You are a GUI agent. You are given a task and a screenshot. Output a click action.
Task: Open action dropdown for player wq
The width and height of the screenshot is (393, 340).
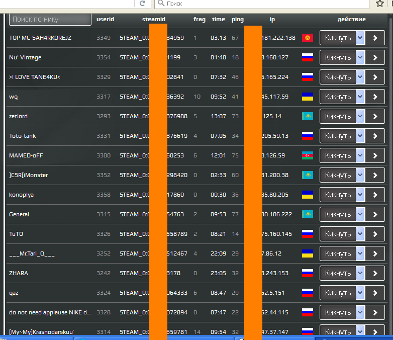(360, 97)
